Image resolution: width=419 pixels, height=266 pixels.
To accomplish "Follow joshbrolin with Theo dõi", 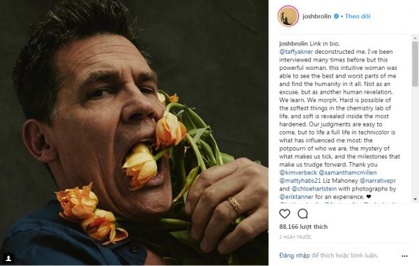I will pos(358,16).
